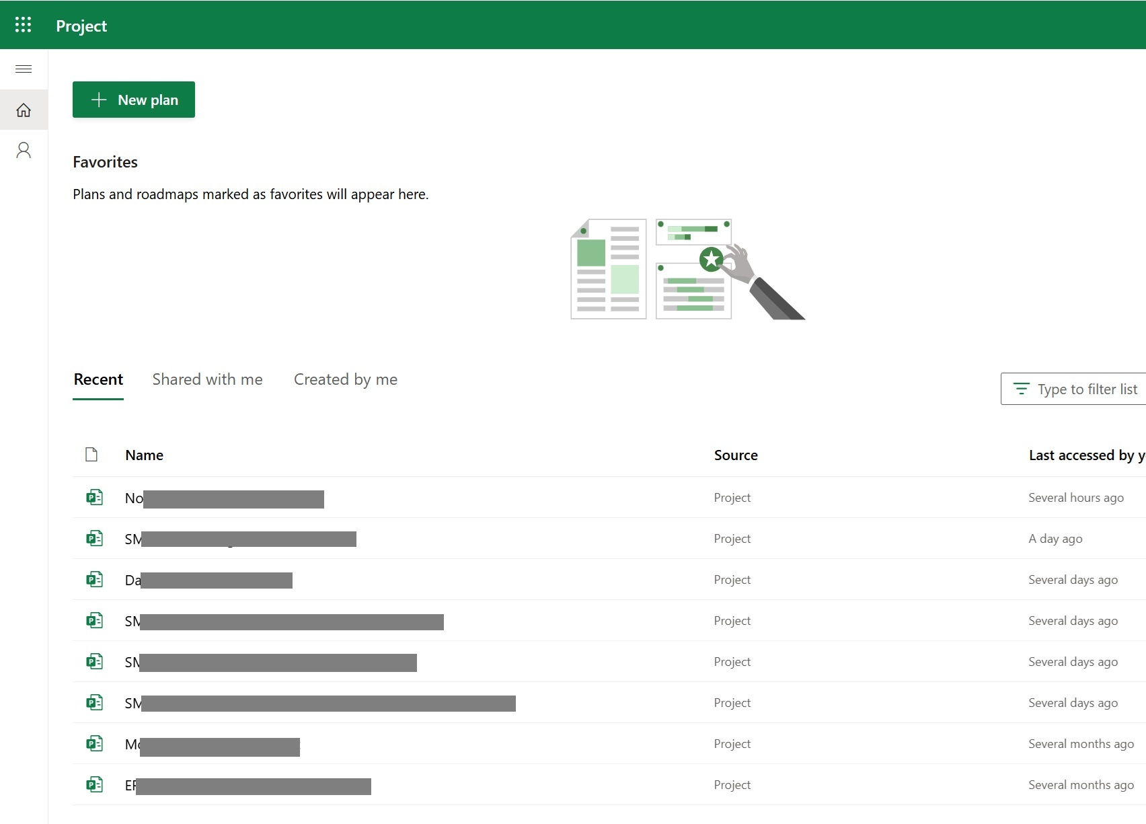Click project icon of row starting 'Mc'

(95, 744)
